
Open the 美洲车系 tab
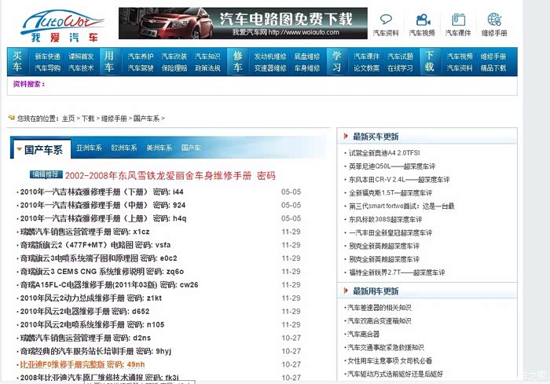click(159, 148)
